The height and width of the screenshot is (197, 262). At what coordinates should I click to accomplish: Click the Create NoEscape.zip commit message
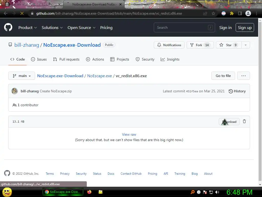coord(56,91)
